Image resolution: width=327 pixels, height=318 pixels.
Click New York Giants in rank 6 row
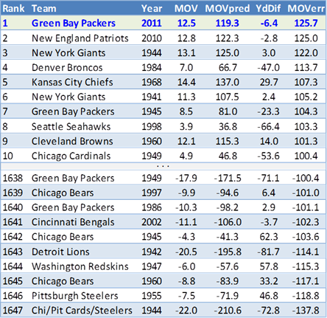(x=68, y=97)
